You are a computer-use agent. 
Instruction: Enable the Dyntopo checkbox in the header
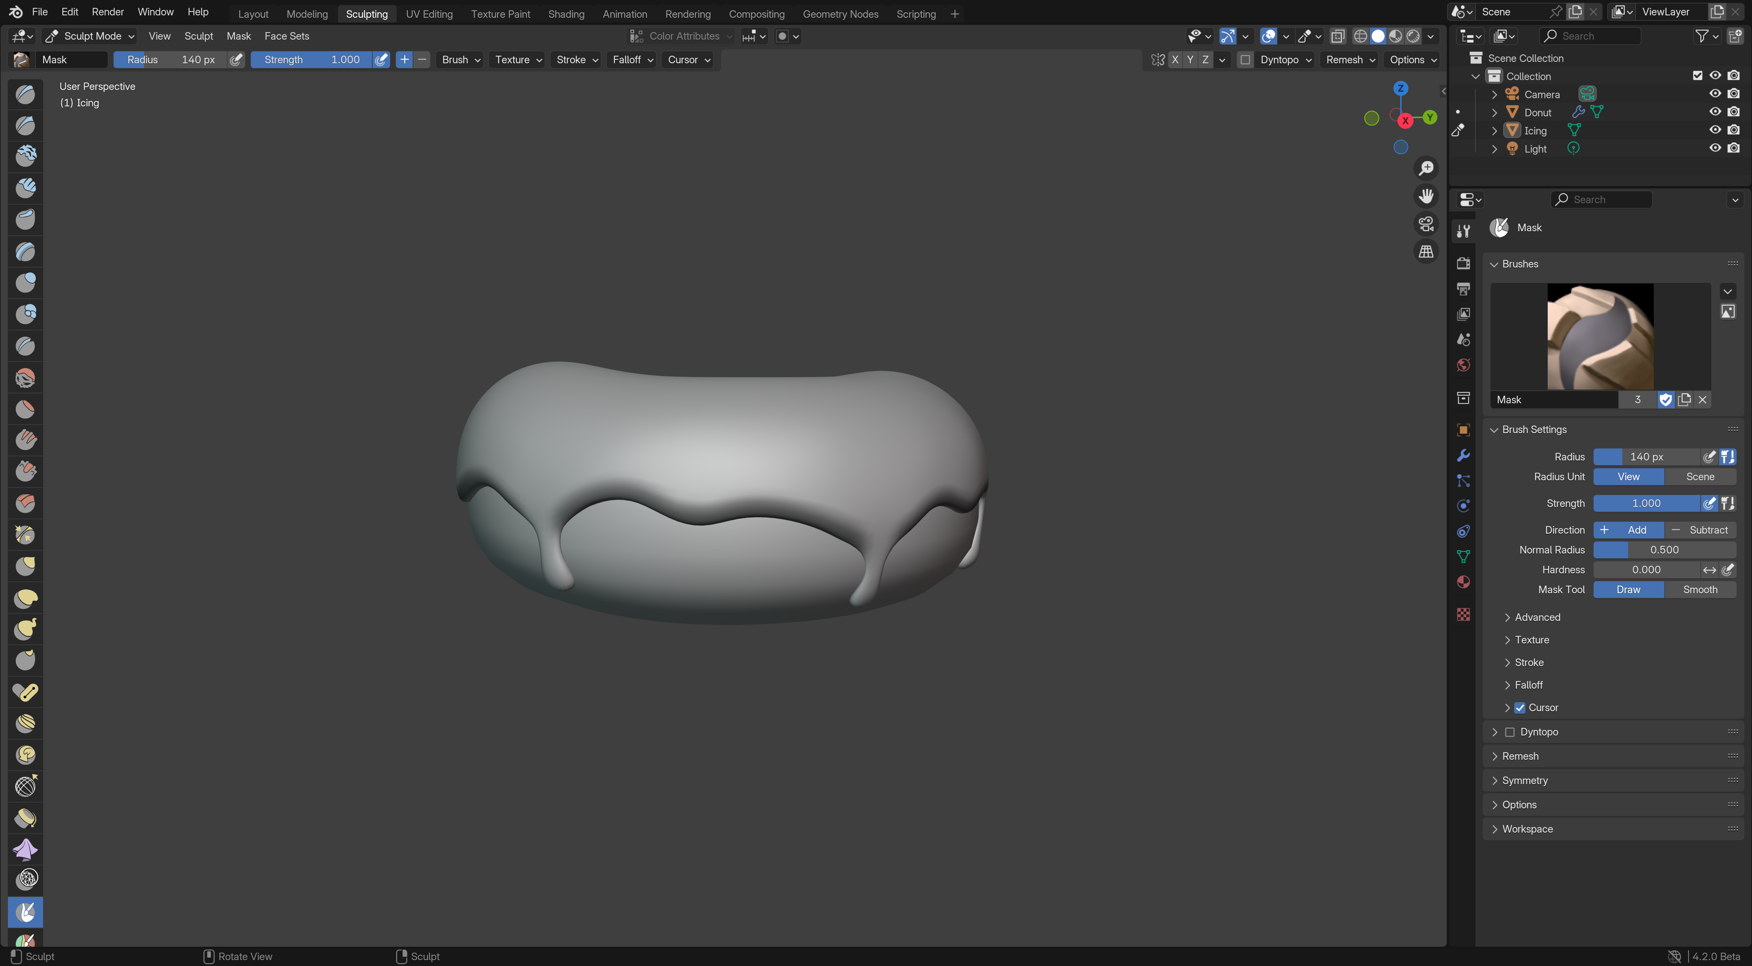[1245, 60]
